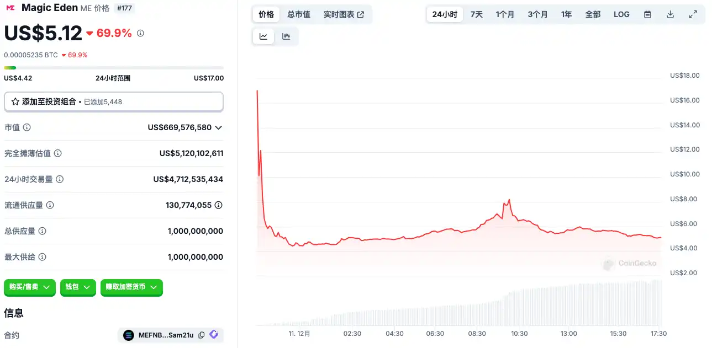
Task: Switch chart range to 7天
Action: coord(476,14)
